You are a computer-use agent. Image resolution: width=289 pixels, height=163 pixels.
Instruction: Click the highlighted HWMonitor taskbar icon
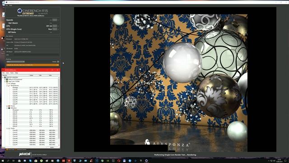pos(69,161)
